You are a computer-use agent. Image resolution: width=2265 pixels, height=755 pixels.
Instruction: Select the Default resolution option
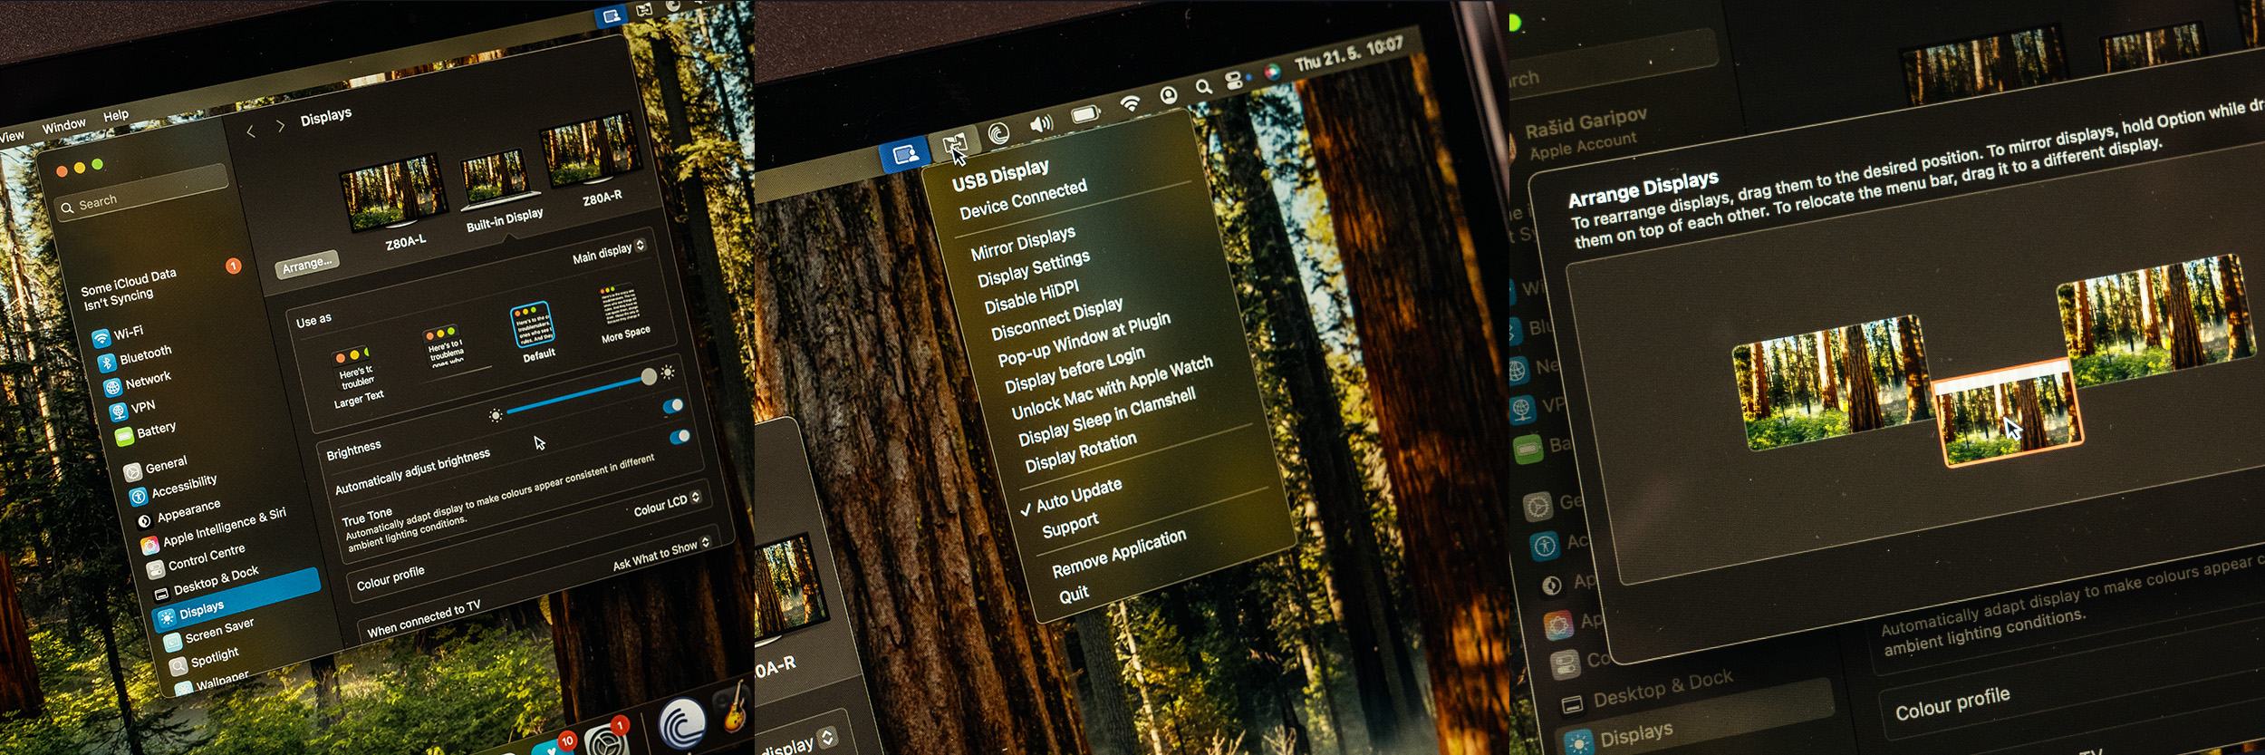click(x=535, y=330)
